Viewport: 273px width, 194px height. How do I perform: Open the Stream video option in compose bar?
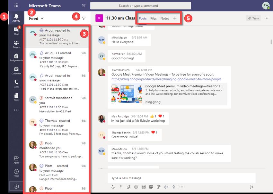[x=166, y=187]
